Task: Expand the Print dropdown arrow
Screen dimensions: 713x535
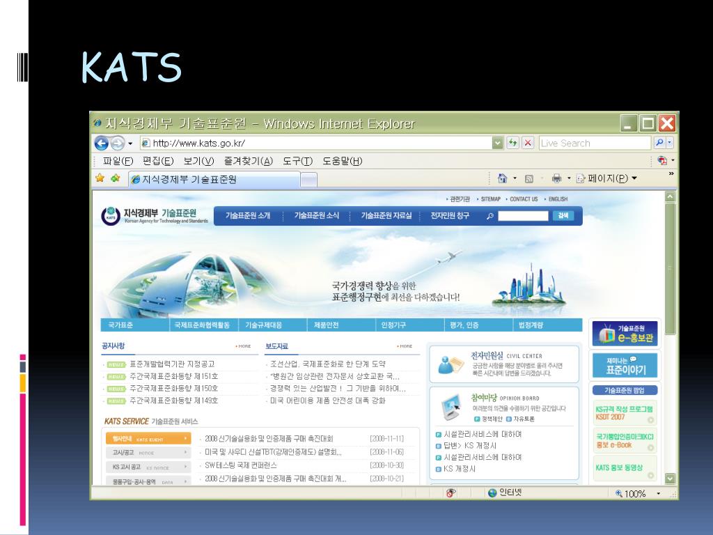Action: (x=568, y=178)
